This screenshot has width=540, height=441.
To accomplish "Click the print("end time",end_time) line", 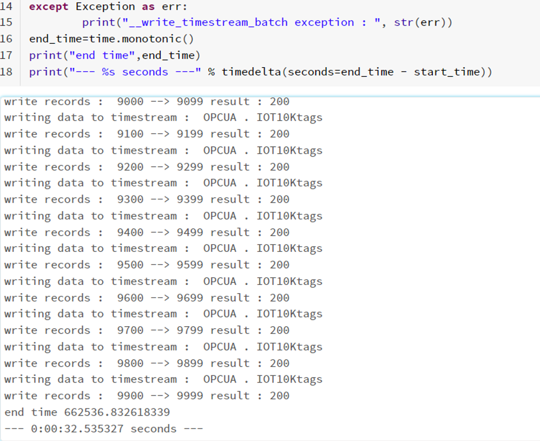I will pos(115,55).
